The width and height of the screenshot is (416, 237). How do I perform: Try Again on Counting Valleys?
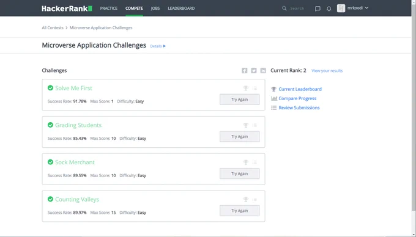tap(240, 211)
